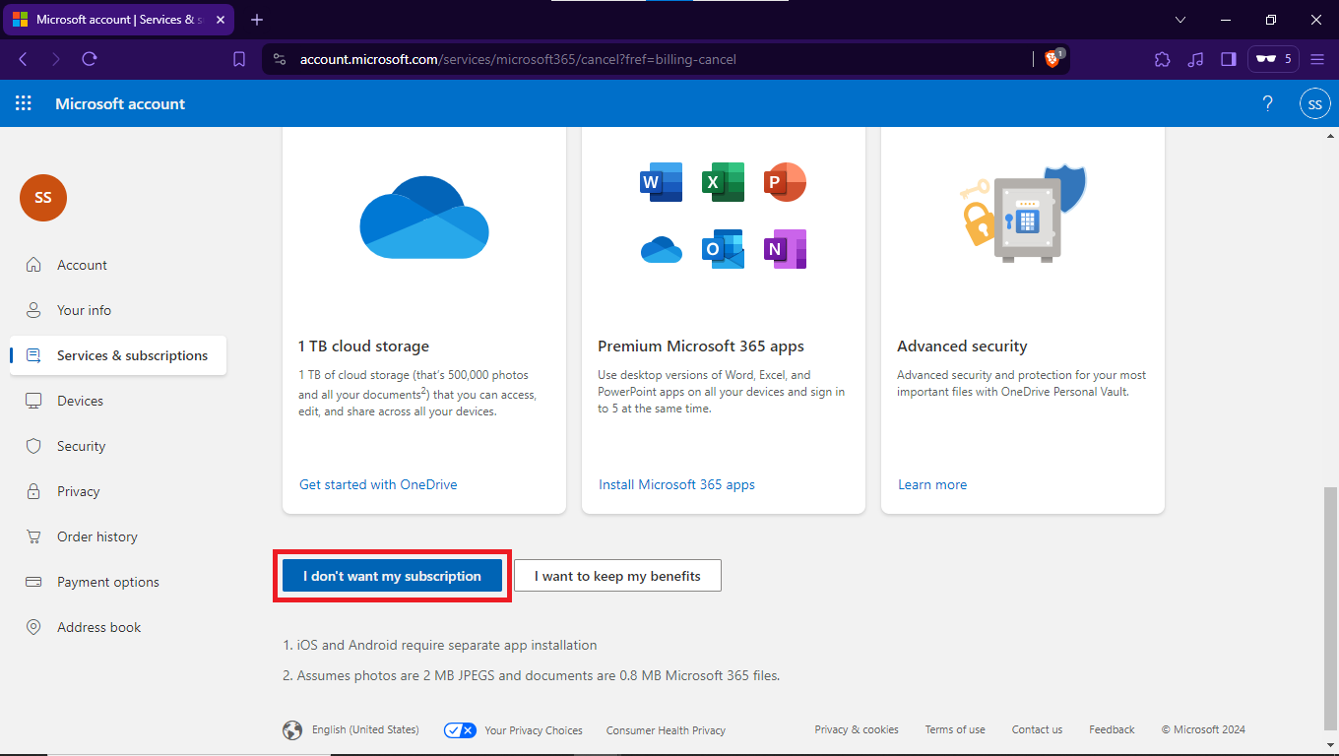1339x756 pixels.
Task: Open the browser extensions puzzle icon
Action: 1163,59
